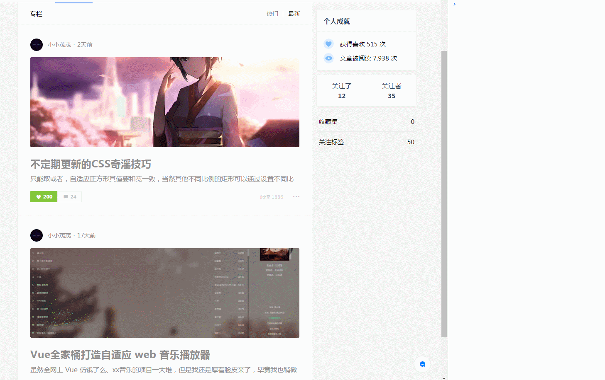Click scrollbar down arrow

click(444, 378)
